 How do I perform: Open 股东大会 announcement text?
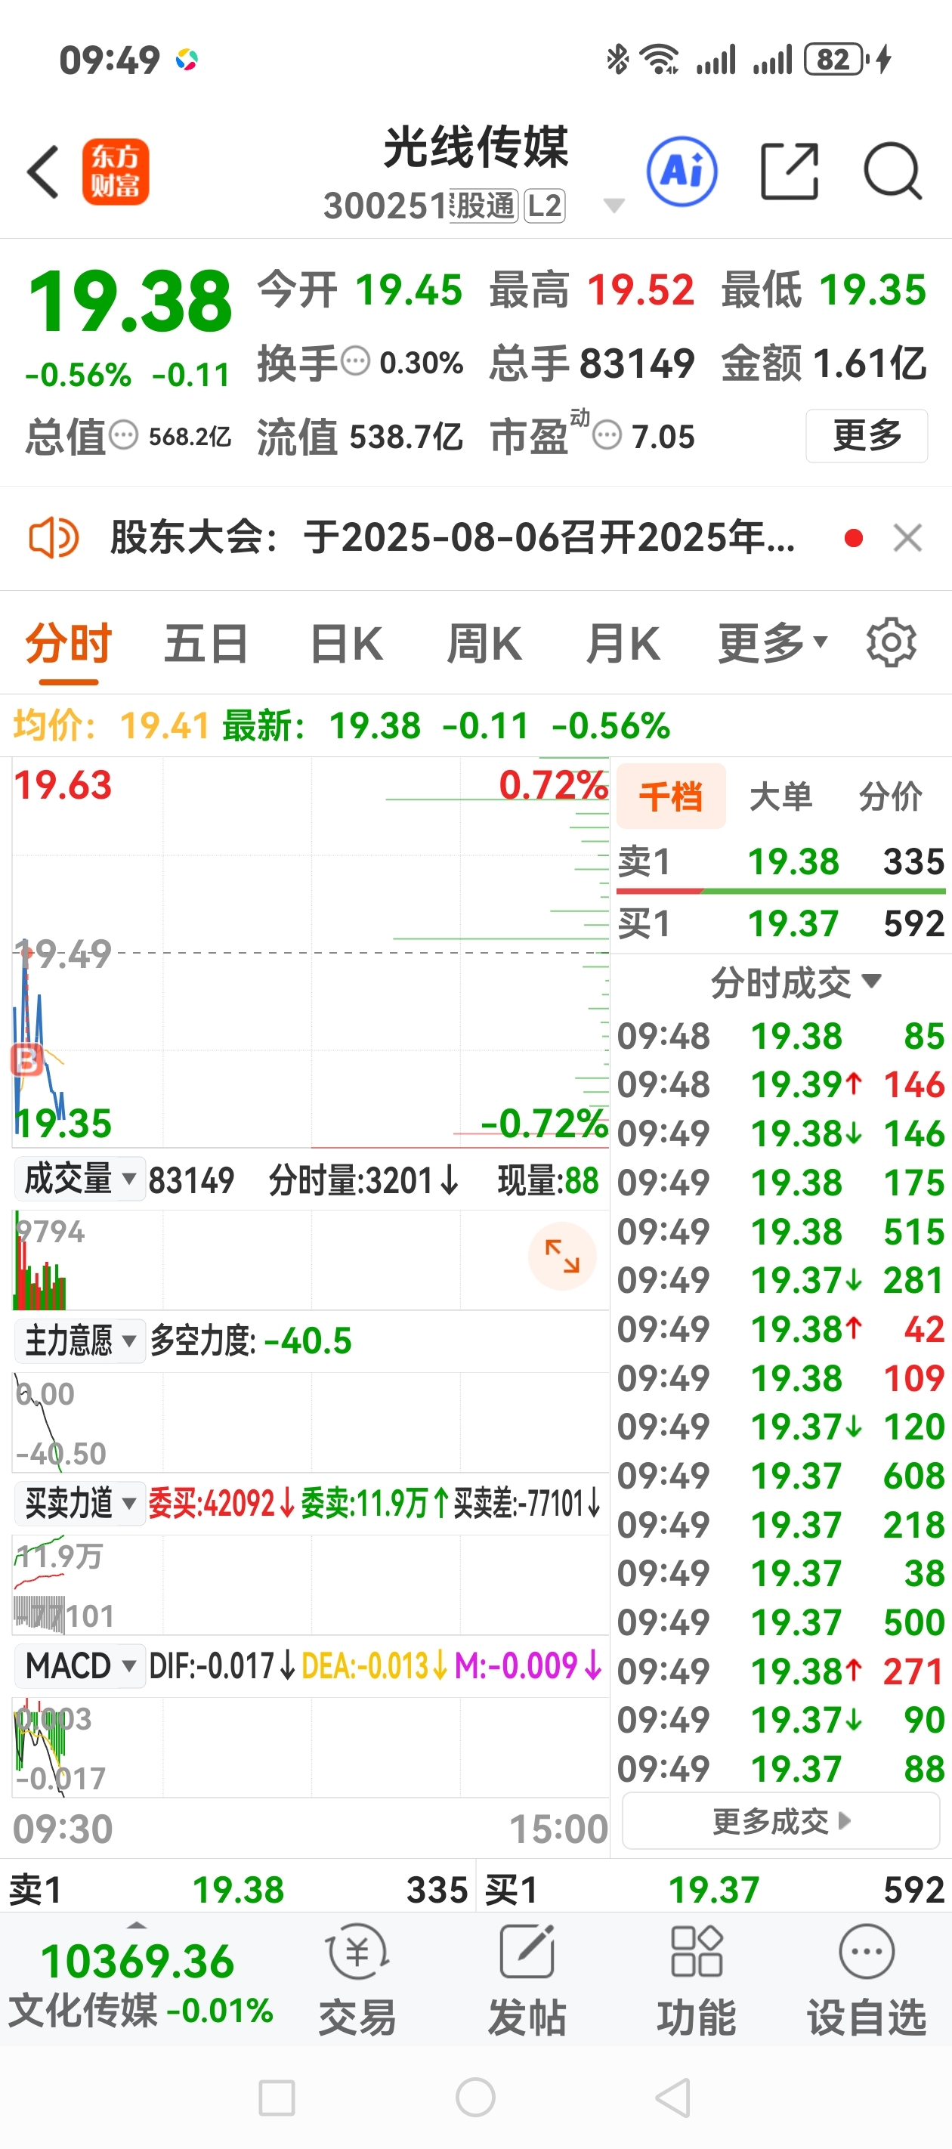(453, 537)
